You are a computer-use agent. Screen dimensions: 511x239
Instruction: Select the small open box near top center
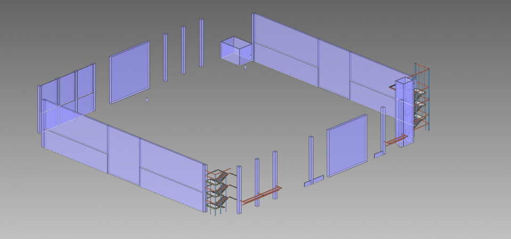tap(236, 50)
